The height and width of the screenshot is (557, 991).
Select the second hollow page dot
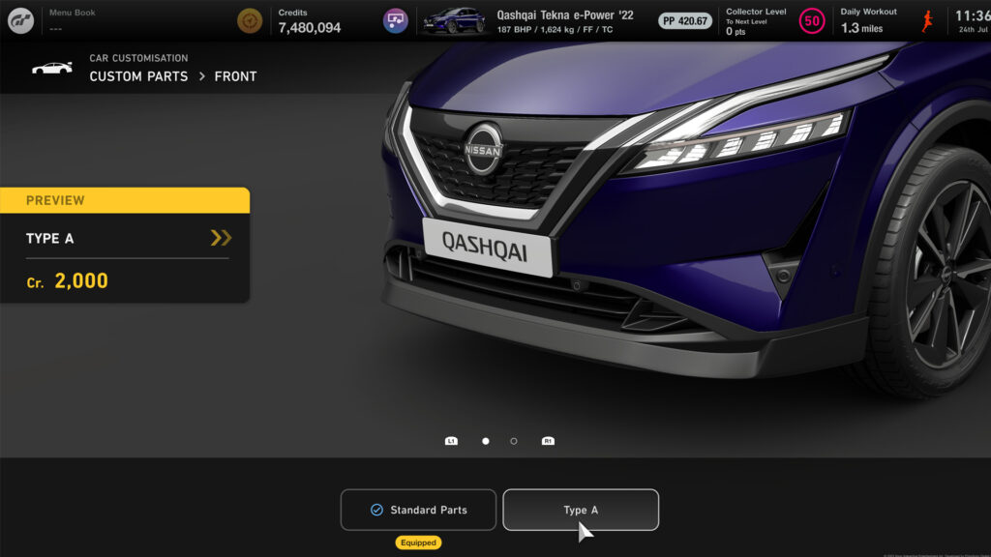point(514,441)
